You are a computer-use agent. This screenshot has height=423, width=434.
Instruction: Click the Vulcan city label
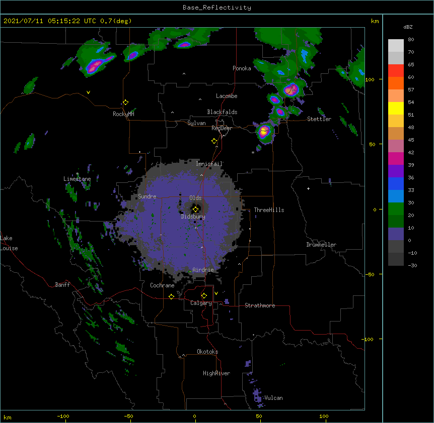[273, 398]
